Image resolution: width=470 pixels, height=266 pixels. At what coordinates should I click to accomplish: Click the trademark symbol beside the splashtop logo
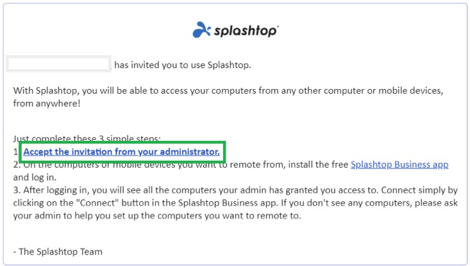[278, 26]
